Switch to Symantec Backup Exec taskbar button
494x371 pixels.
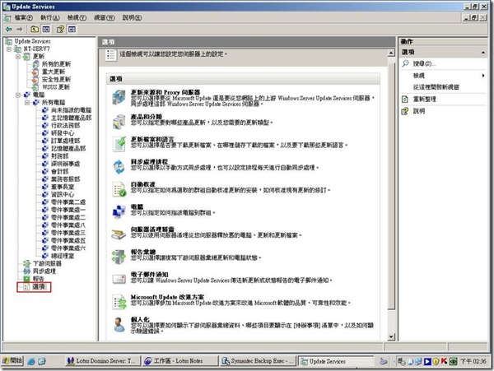(258, 361)
